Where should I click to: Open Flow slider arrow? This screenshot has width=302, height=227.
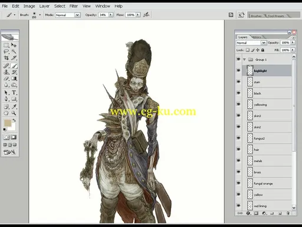[138, 15]
